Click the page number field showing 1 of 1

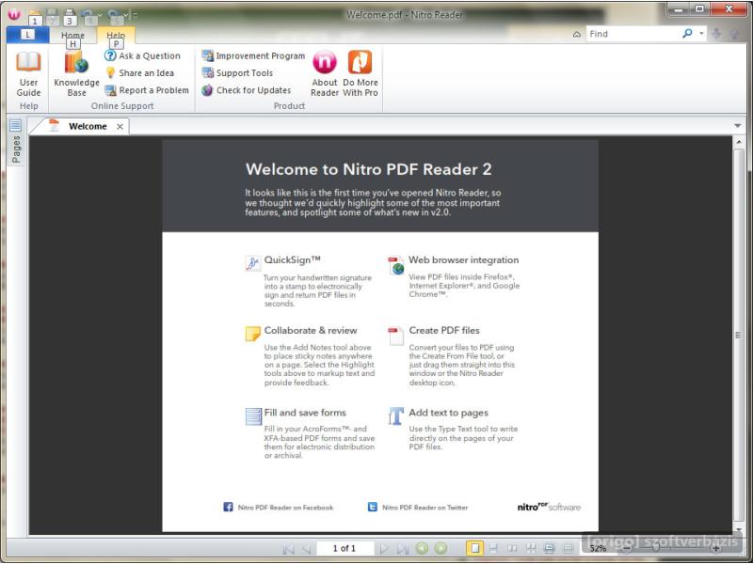click(344, 548)
